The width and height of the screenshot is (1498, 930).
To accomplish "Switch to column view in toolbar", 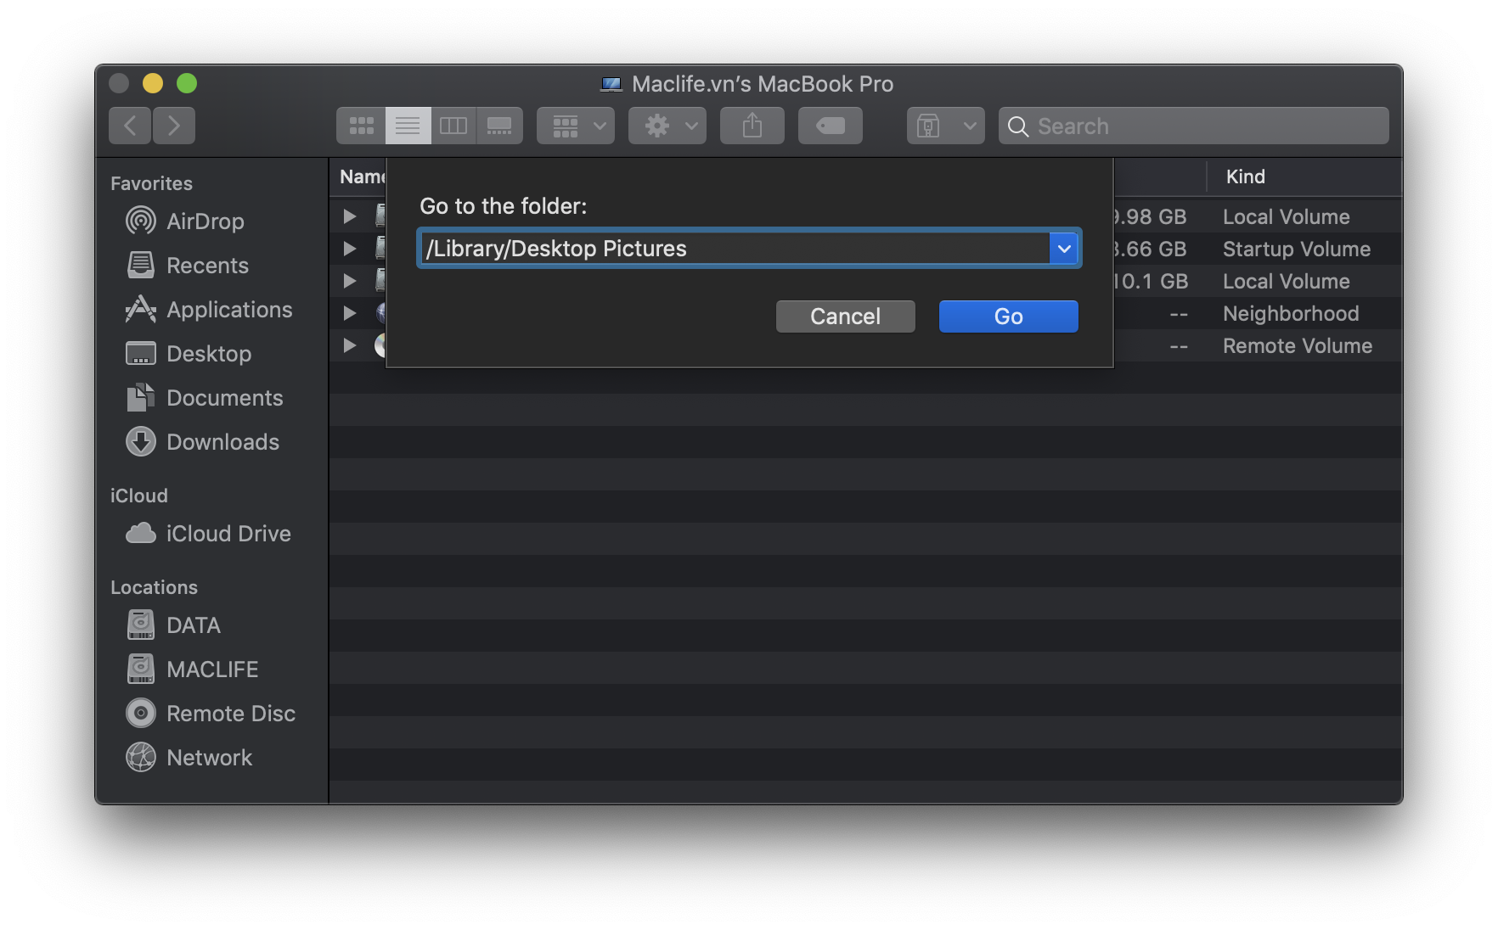I will pos(453,126).
